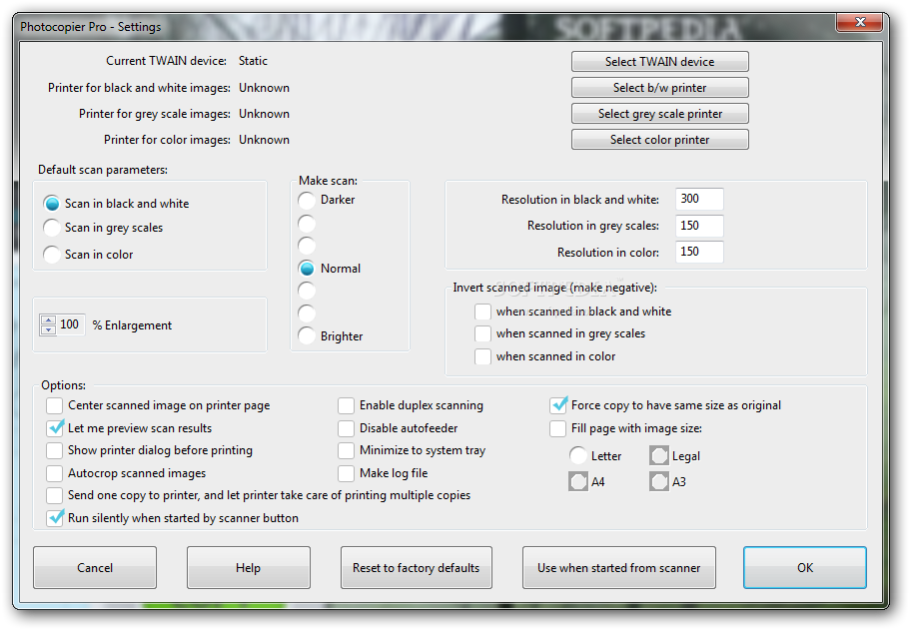The width and height of the screenshot is (910, 630).
Task: Focus the % Enlargement value field
Action: coord(71,324)
